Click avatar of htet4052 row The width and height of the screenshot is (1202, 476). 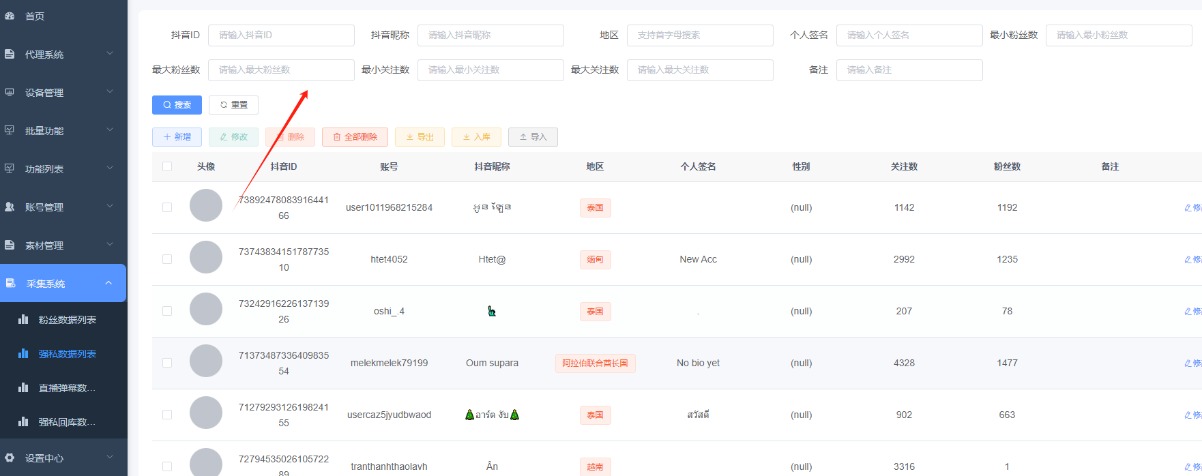pyautogui.click(x=206, y=257)
